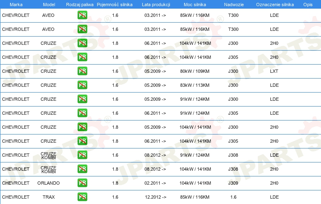The height and width of the screenshot is (204, 321).
Task: Select CRUZE KOMBI model in the 1.8 row
Action: point(48,169)
